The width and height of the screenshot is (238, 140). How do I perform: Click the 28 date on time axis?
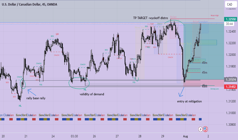140,136
